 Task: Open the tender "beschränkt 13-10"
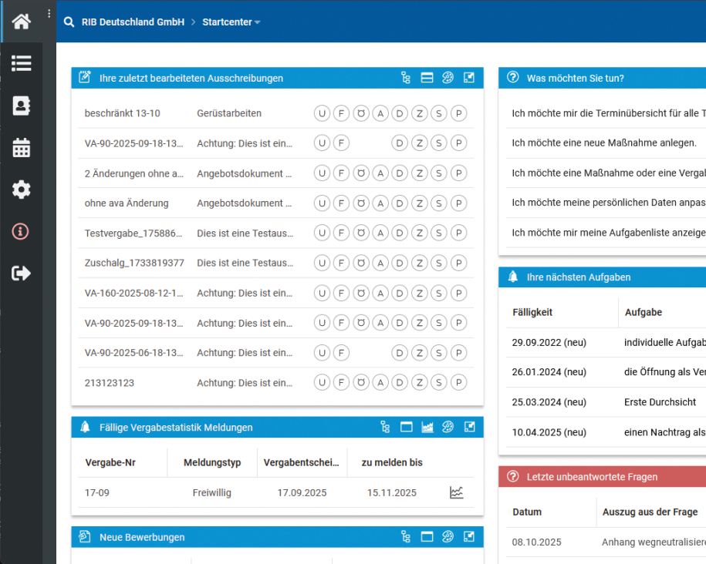point(123,113)
